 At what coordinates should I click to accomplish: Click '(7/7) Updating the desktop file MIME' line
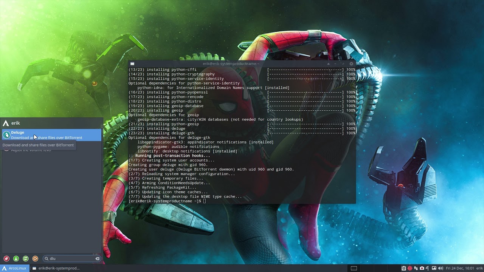point(185,196)
